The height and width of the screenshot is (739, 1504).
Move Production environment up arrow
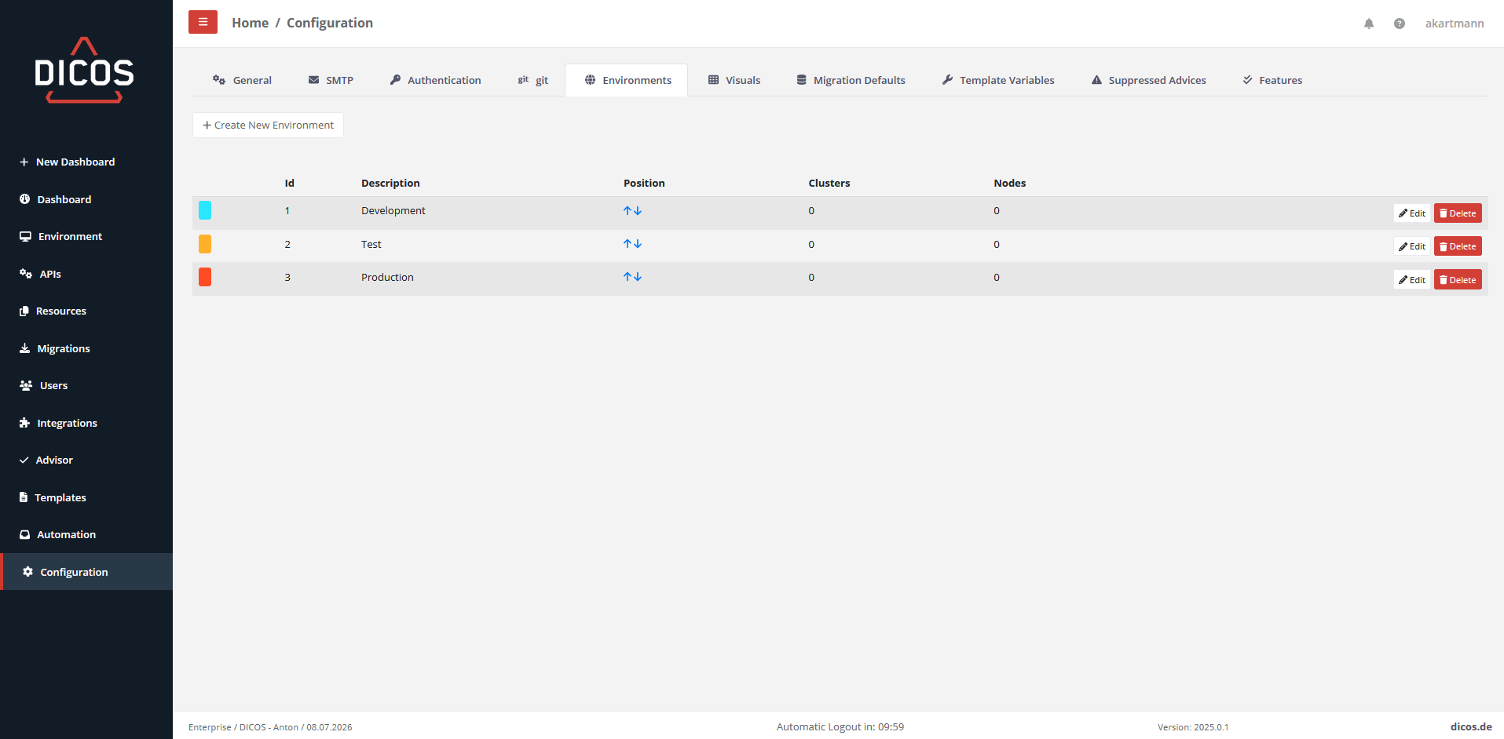pos(628,277)
